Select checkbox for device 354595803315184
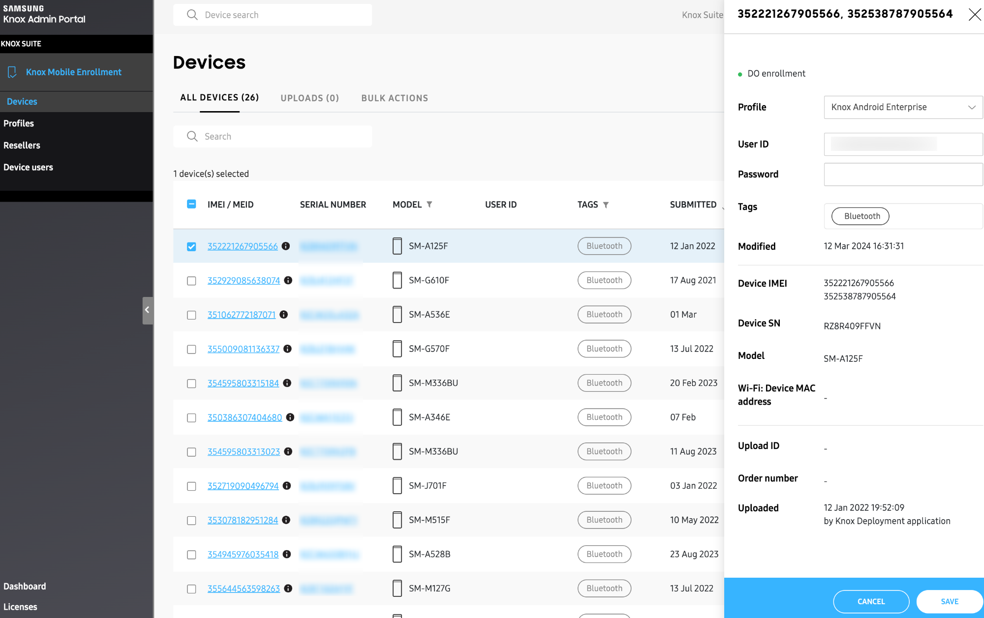 pos(191,383)
